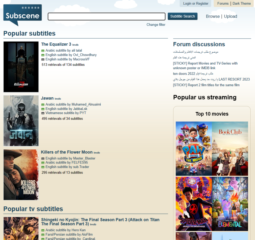Select the Paw Patrol movie poster
This screenshot has height=240, width=255.
[x=194, y=148]
